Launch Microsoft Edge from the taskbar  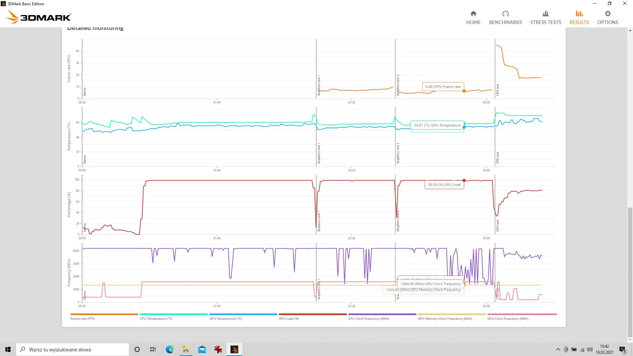[169, 349]
